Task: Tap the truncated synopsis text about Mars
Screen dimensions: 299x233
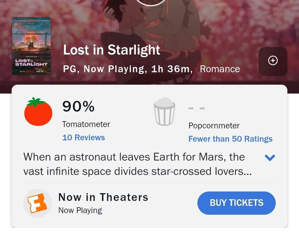Action: coord(138,164)
